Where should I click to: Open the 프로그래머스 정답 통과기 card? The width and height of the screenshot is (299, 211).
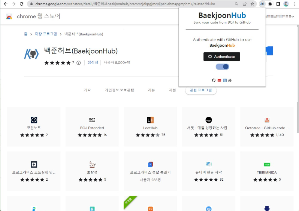point(150,171)
